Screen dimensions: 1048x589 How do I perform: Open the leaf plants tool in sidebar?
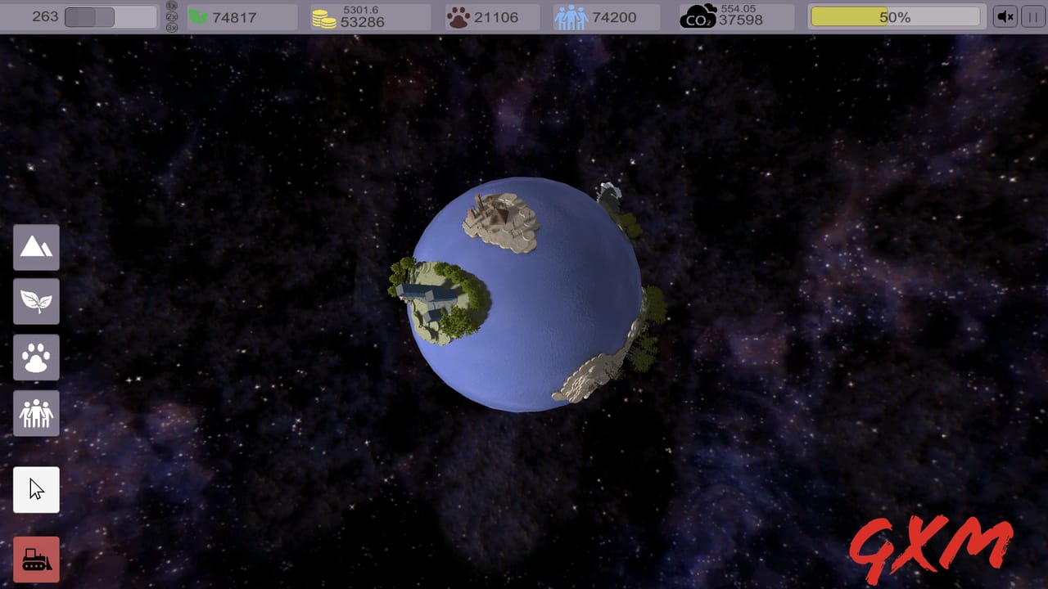point(36,301)
